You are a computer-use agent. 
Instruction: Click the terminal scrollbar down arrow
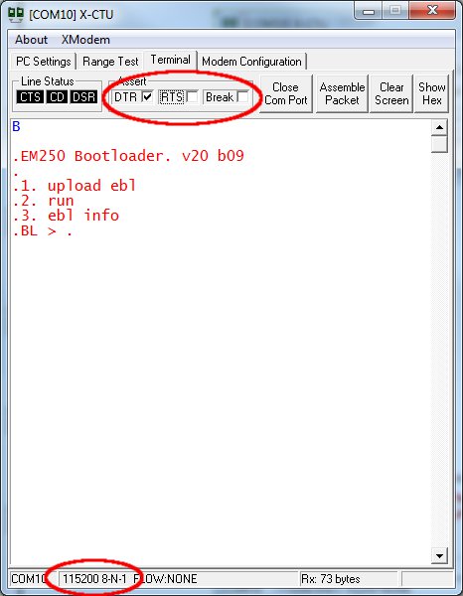click(439, 555)
